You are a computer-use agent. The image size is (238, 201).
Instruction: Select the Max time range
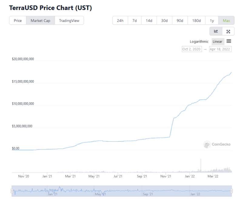pos(226,21)
